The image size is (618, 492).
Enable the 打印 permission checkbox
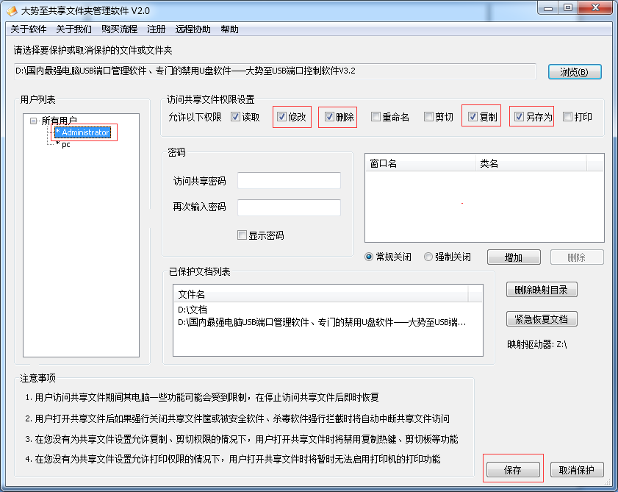click(568, 117)
